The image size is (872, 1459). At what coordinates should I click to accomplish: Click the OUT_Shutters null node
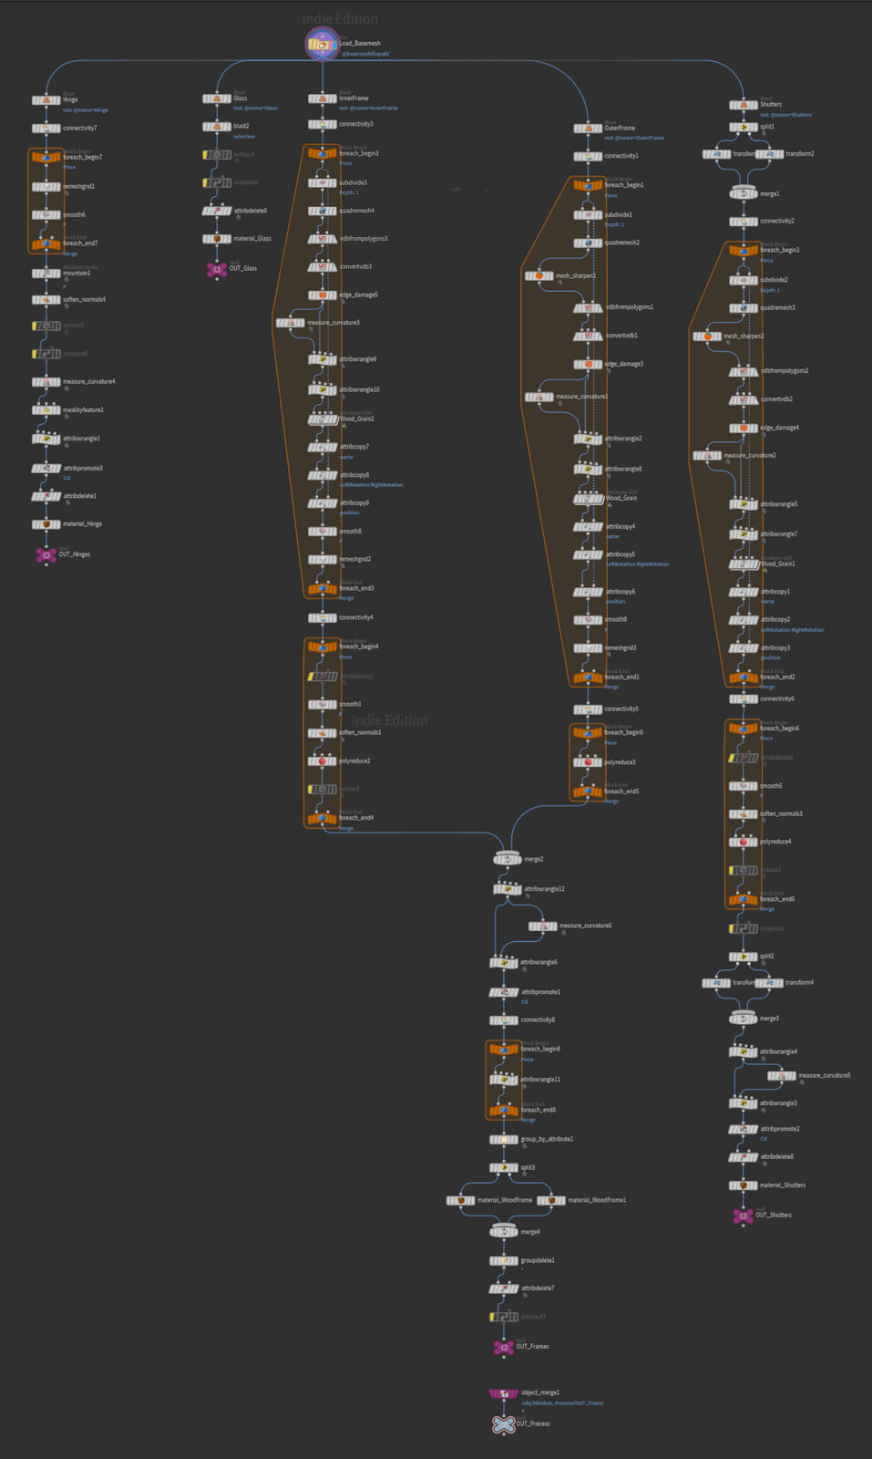744,1216
